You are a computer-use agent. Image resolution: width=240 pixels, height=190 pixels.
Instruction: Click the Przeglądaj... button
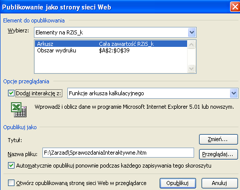pos(219,155)
